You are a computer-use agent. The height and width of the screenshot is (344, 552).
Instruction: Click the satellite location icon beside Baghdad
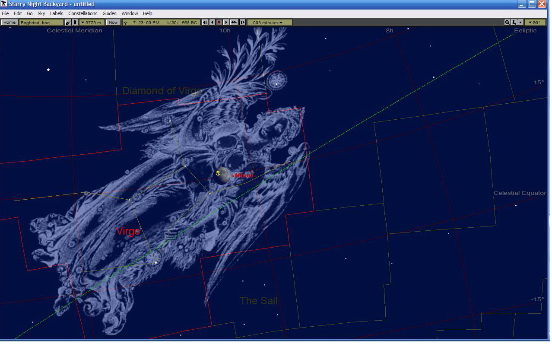[x=68, y=22]
